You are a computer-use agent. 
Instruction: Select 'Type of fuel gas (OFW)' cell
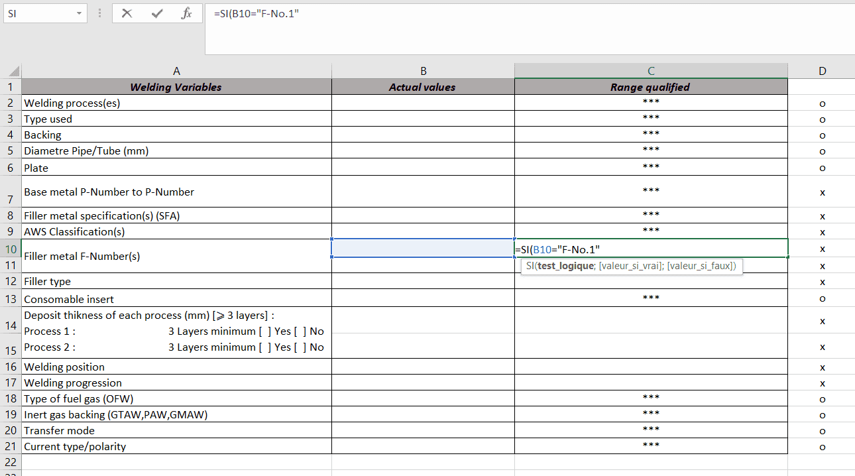tap(176, 398)
